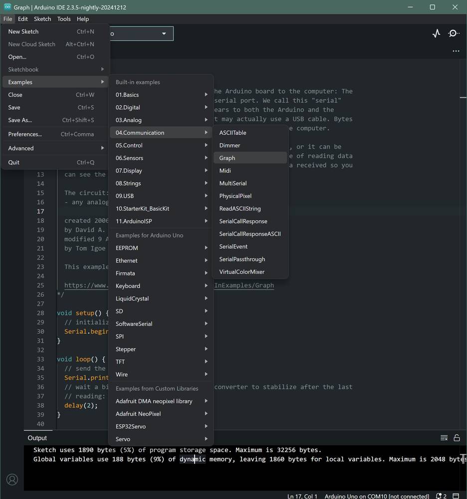Expand EEPROM examples submenu
Screen dimensions: 467x499
tap(161, 248)
